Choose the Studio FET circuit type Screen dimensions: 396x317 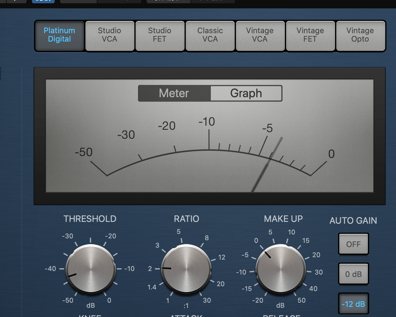[x=160, y=36]
